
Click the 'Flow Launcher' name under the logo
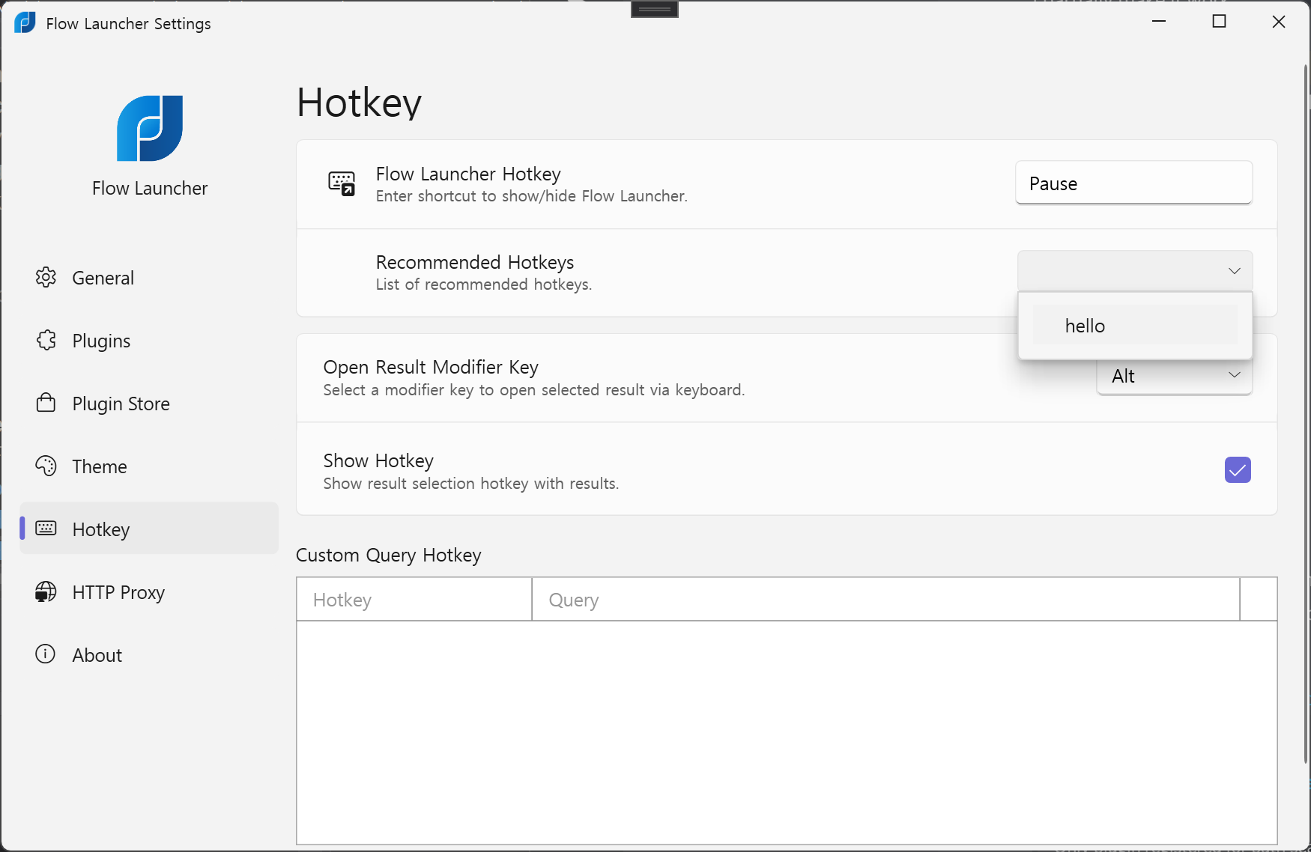tap(150, 188)
